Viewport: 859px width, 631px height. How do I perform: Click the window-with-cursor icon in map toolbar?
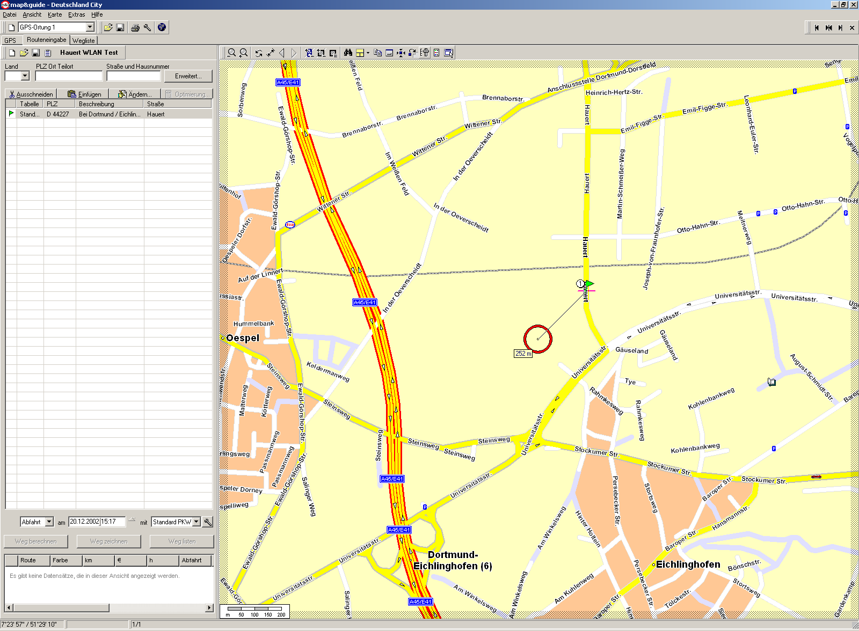[x=449, y=53]
